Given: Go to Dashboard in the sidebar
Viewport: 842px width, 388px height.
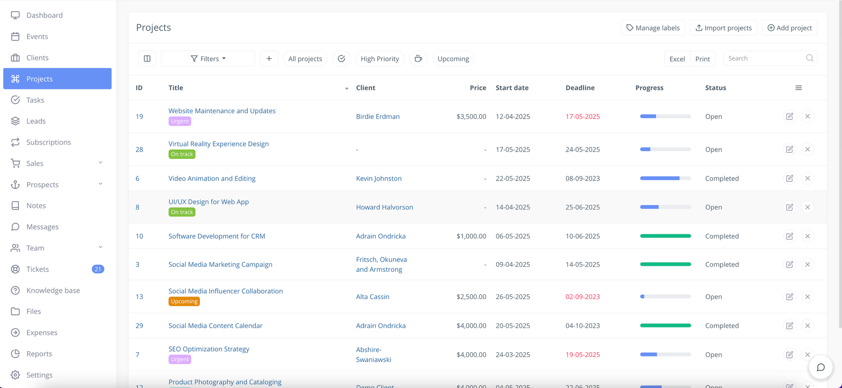Looking at the screenshot, I should click(x=44, y=15).
